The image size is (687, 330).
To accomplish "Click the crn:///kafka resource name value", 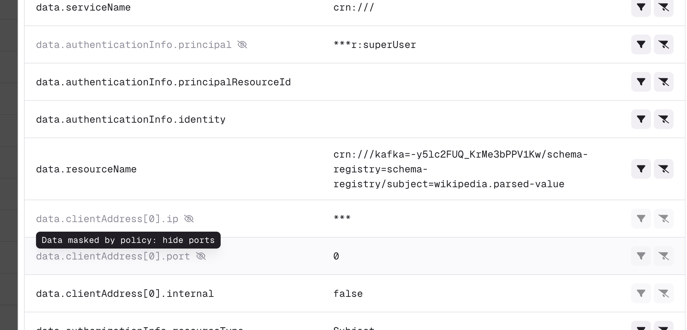I will pyautogui.click(x=460, y=169).
